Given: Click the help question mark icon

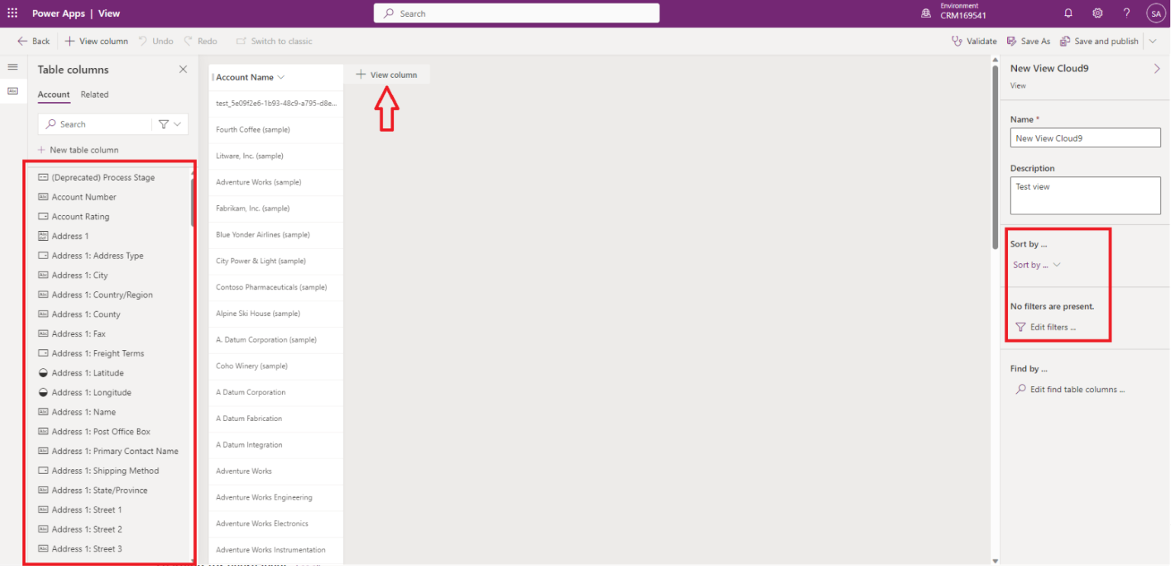Looking at the screenshot, I should pyautogui.click(x=1127, y=13).
